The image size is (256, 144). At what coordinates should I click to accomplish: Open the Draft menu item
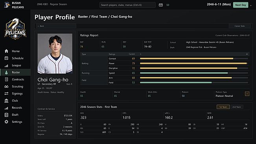(x=15, y=115)
